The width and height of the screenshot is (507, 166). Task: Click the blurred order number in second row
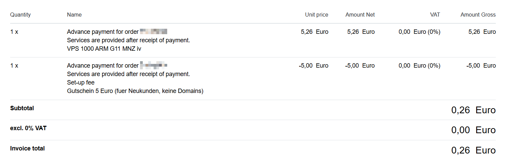coord(154,66)
